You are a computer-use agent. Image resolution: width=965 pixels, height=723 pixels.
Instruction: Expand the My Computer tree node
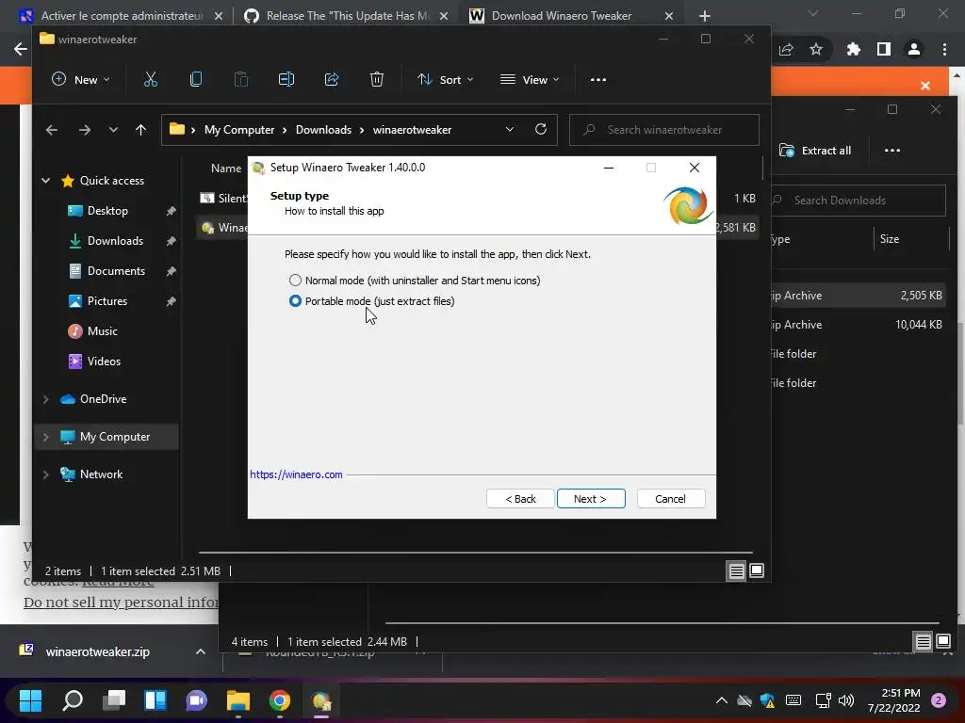pyautogui.click(x=45, y=437)
